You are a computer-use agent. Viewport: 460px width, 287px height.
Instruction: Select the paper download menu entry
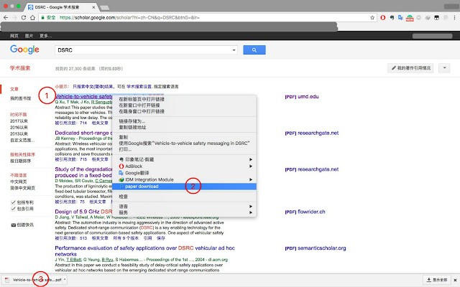184,187
